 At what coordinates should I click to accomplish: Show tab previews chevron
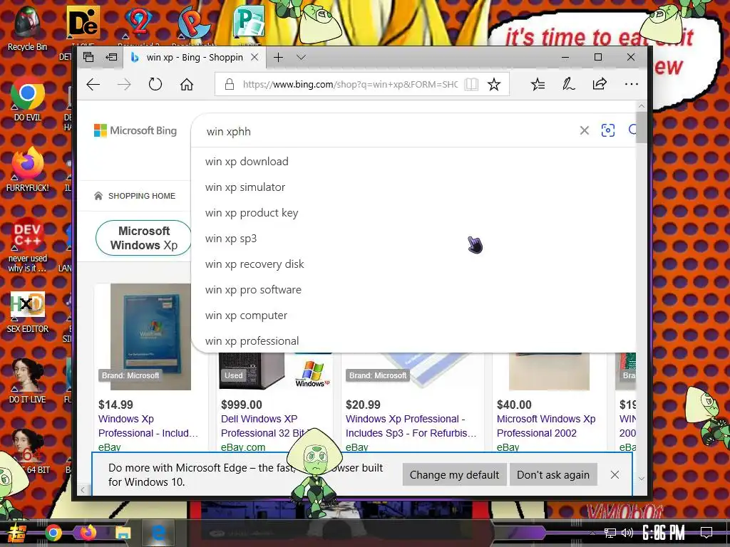(301, 57)
